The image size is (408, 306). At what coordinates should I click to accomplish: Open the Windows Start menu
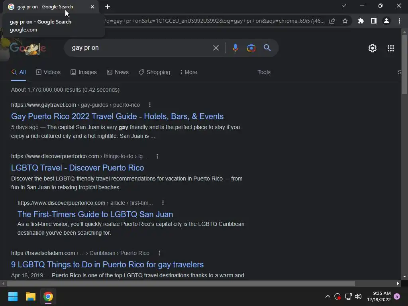pos(13,296)
